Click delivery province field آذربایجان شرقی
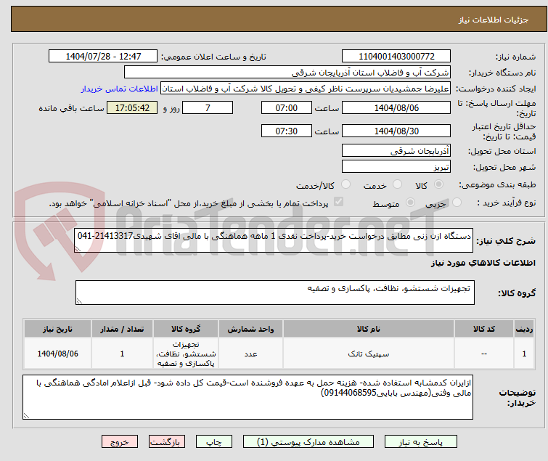 pyautogui.click(x=396, y=150)
